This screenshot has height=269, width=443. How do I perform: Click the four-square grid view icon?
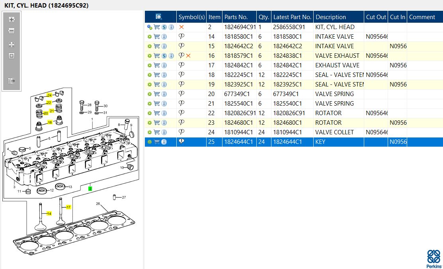pyautogui.click(x=11, y=45)
